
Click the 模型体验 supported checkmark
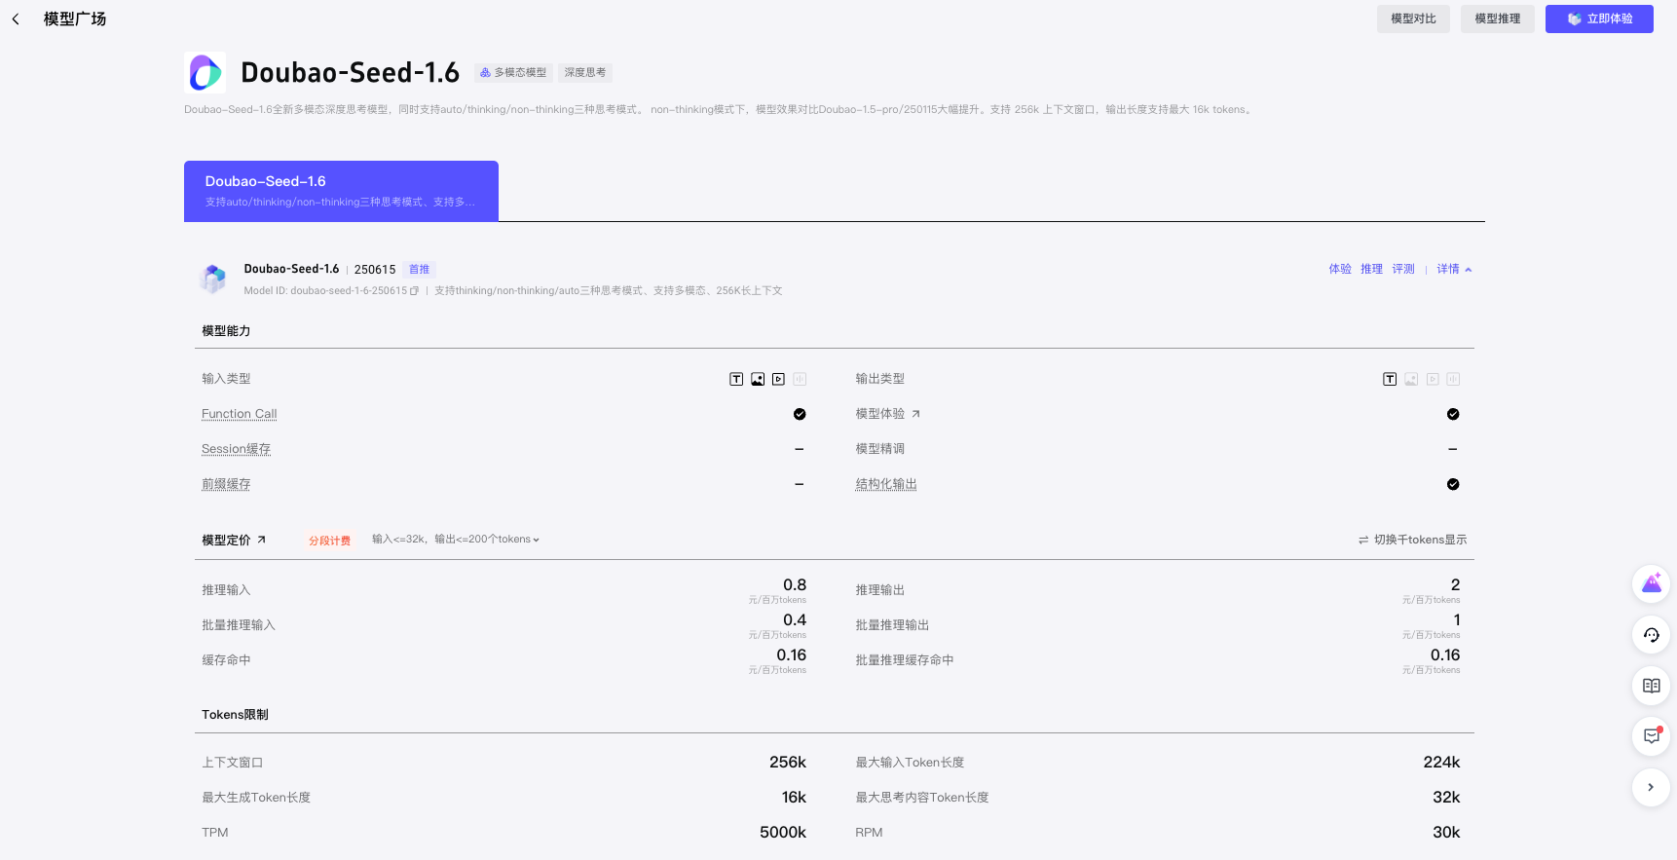pyautogui.click(x=1453, y=414)
